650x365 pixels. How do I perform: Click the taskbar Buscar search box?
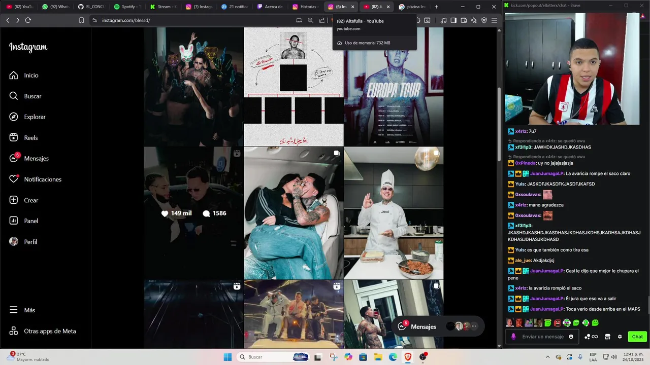(274, 357)
